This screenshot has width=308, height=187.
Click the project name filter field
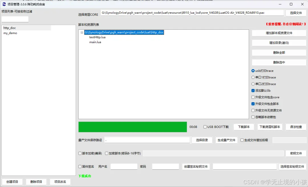[15, 19]
